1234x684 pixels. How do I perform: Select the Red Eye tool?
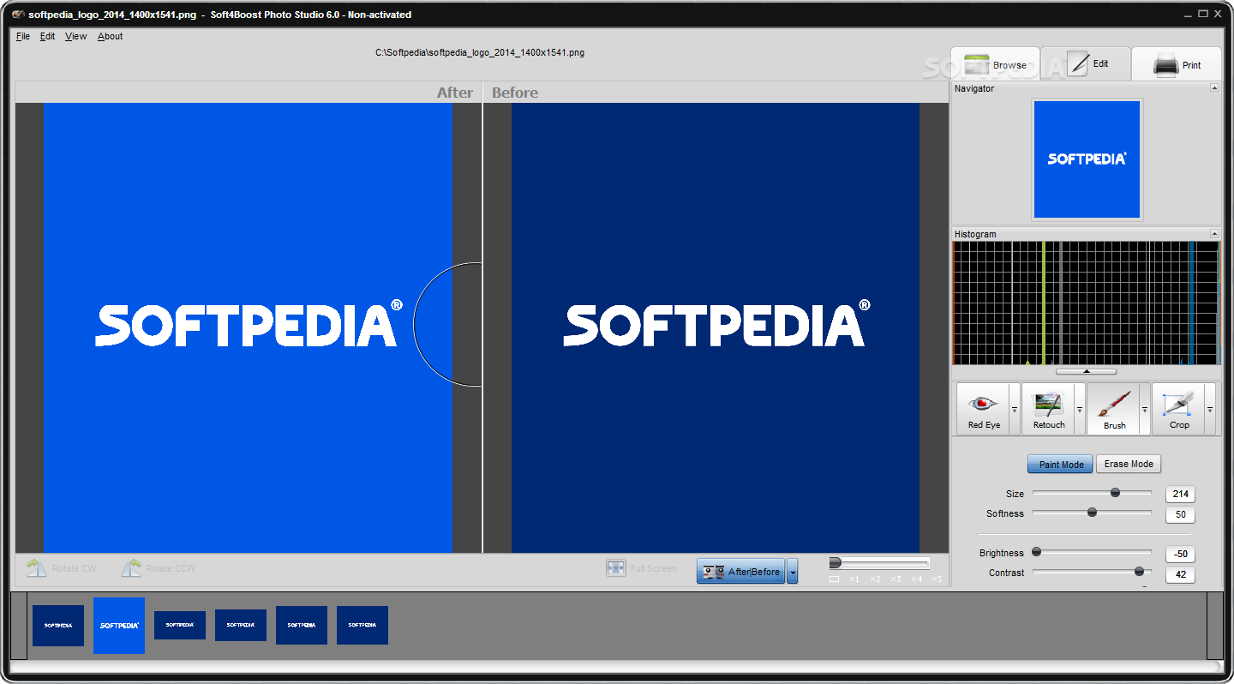984,409
